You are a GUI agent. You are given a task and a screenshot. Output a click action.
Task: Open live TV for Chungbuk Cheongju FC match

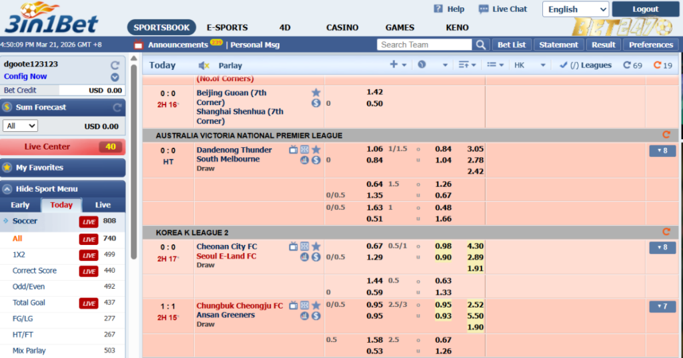(293, 306)
